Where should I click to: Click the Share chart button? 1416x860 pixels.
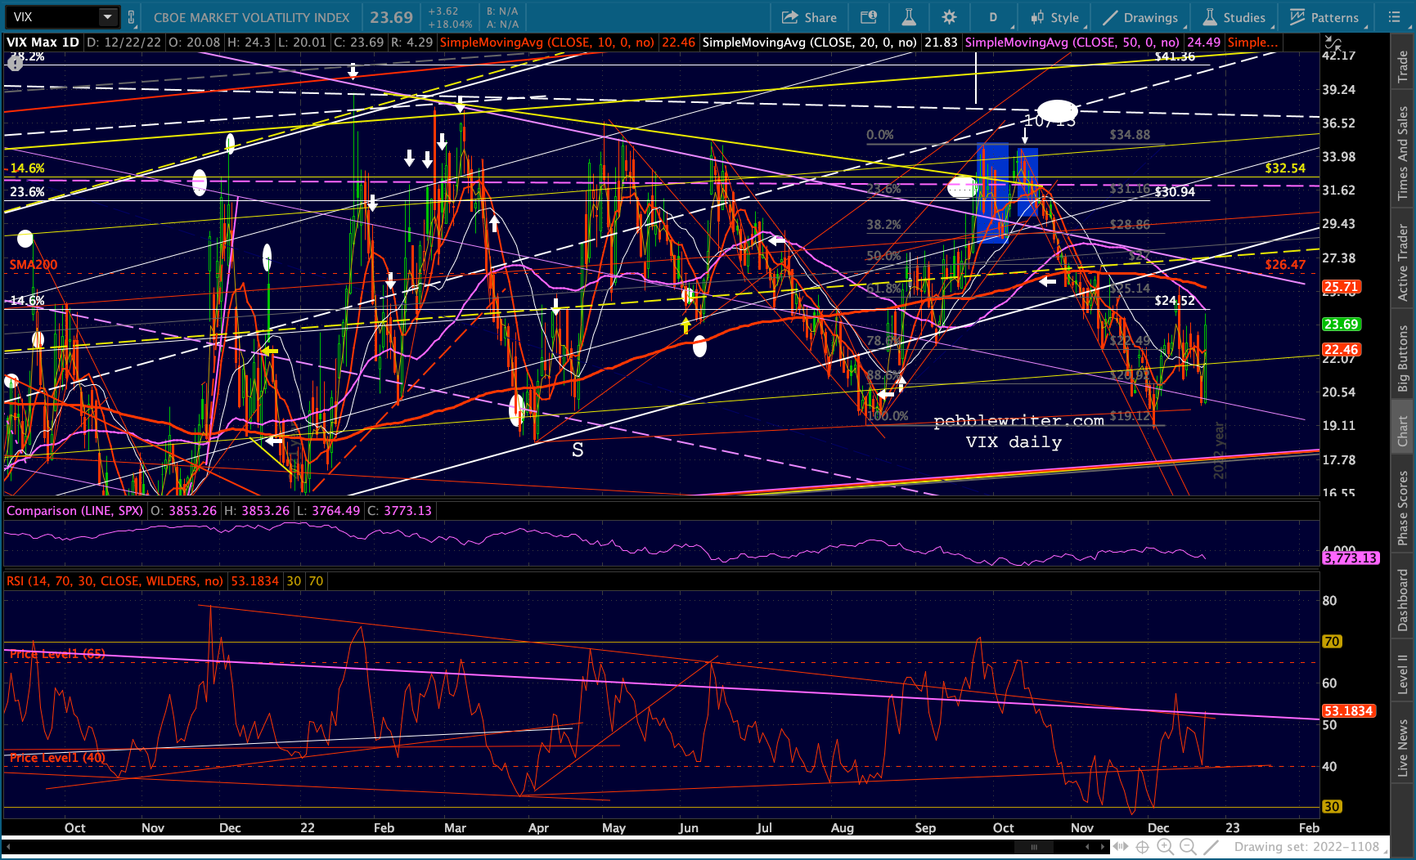tap(809, 17)
